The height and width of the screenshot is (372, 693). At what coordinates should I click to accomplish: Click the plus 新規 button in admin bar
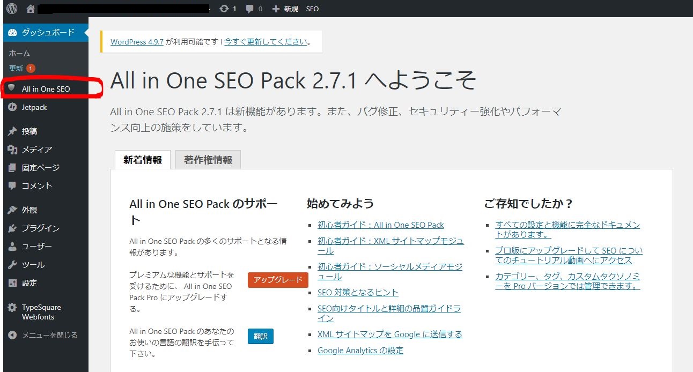click(x=285, y=9)
